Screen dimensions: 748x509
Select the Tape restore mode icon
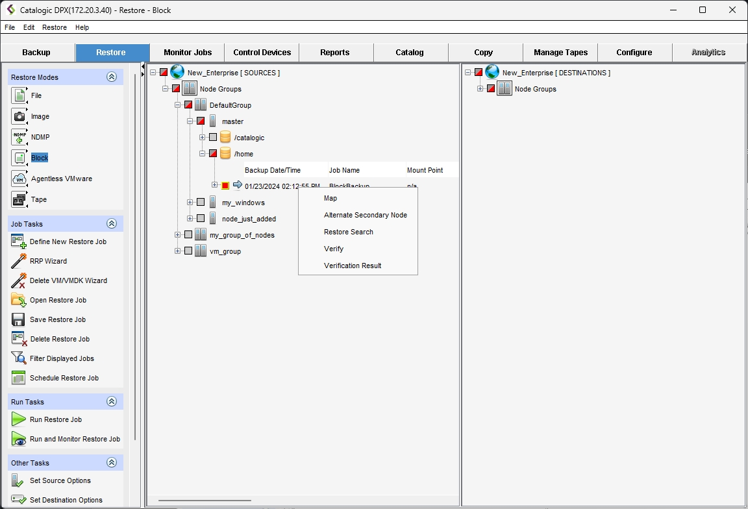pyautogui.click(x=19, y=200)
